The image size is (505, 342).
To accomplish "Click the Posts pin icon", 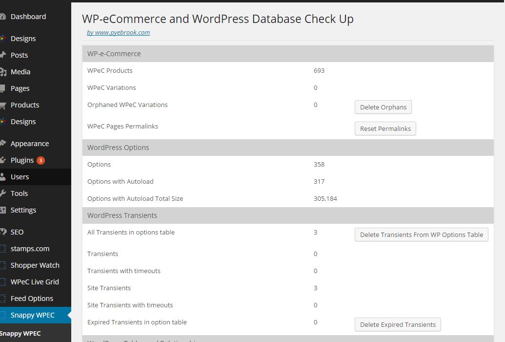I will coord(3,55).
